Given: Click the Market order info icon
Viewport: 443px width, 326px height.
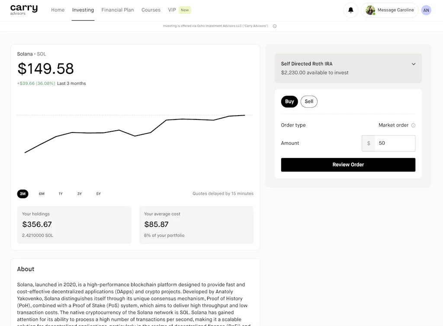Looking at the screenshot, I should click(413, 126).
